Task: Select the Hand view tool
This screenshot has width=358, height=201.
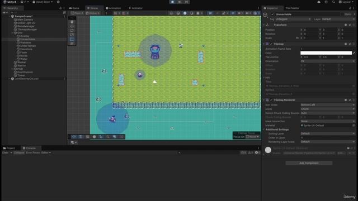Action: pyautogui.click(x=72, y=22)
